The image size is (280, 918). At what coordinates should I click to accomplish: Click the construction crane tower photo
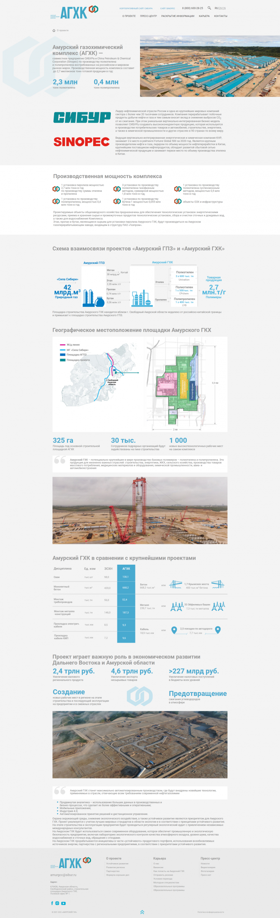140,510
